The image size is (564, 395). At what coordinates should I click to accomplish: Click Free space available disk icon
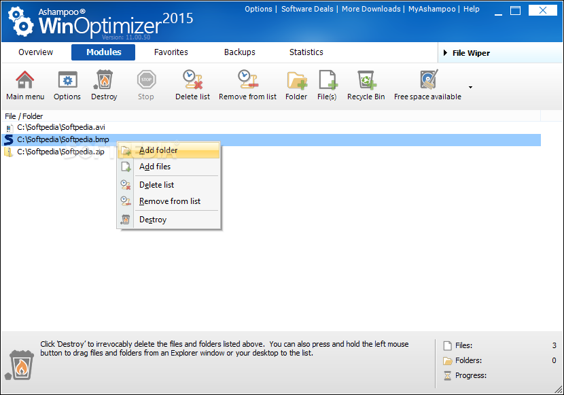point(429,80)
